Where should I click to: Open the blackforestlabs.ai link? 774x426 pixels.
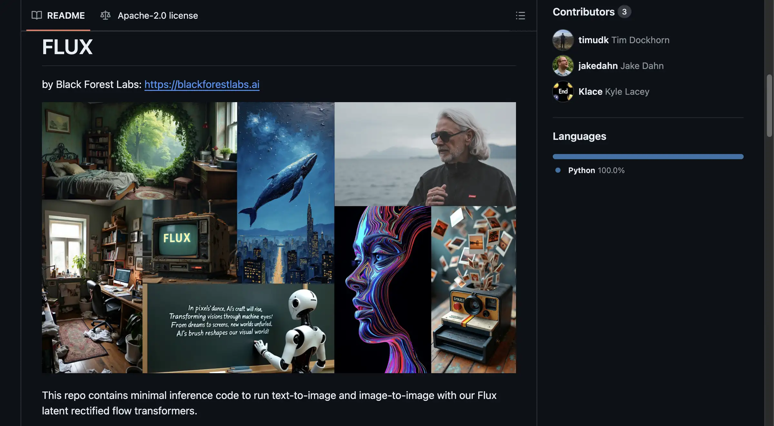tap(202, 84)
